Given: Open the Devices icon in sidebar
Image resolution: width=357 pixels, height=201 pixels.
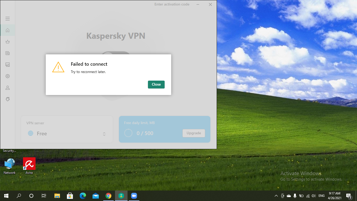Looking at the screenshot, I should point(8,65).
